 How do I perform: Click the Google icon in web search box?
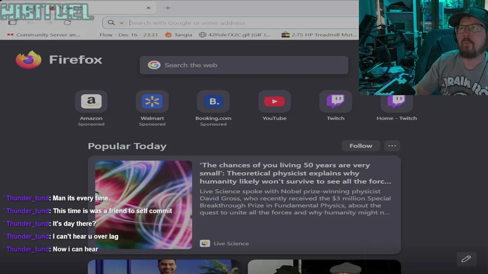click(x=154, y=65)
